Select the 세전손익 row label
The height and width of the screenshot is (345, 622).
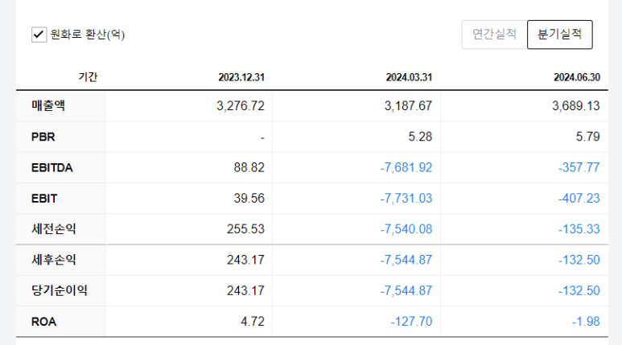[x=54, y=229]
